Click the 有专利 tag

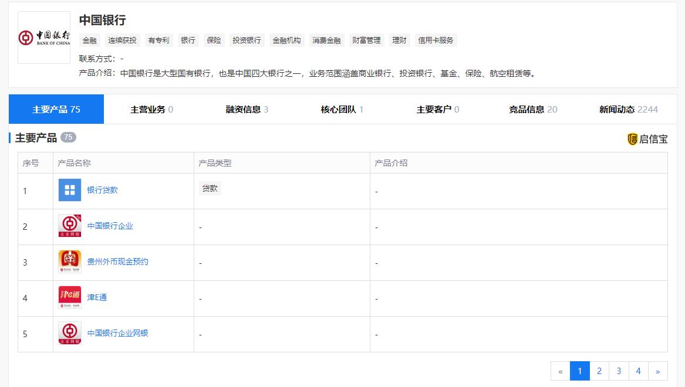(x=158, y=40)
